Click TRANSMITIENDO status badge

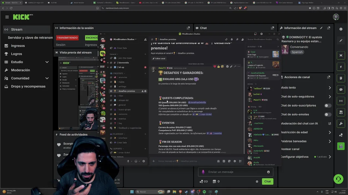click(x=67, y=38)
